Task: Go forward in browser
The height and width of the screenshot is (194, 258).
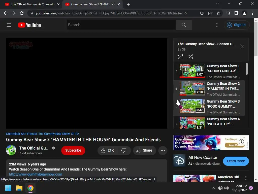Action: click(14, 13)
